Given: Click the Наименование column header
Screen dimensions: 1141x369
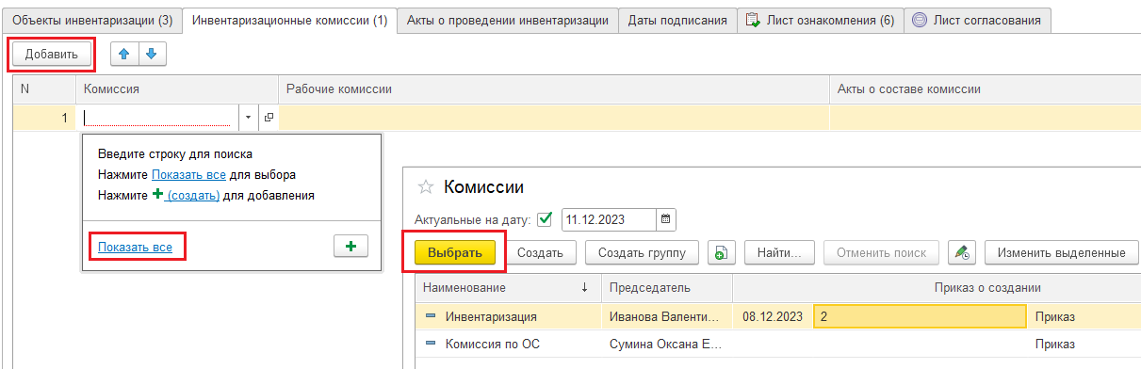Looking at the screenshot, I should (507, 287).
